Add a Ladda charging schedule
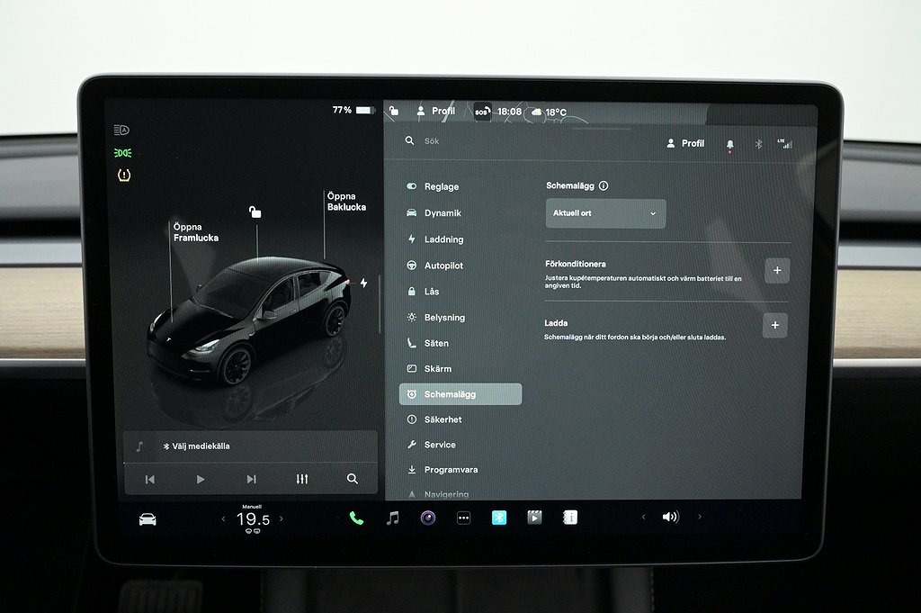This screenshot has height=613, width=921. [x=776, y=325]
